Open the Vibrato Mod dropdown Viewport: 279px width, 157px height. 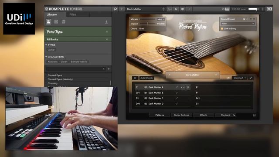click(x=161, y=19)
